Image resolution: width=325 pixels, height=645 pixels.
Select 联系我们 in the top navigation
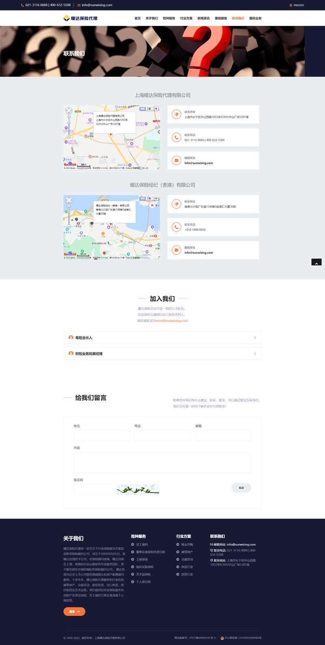[238, 18]
